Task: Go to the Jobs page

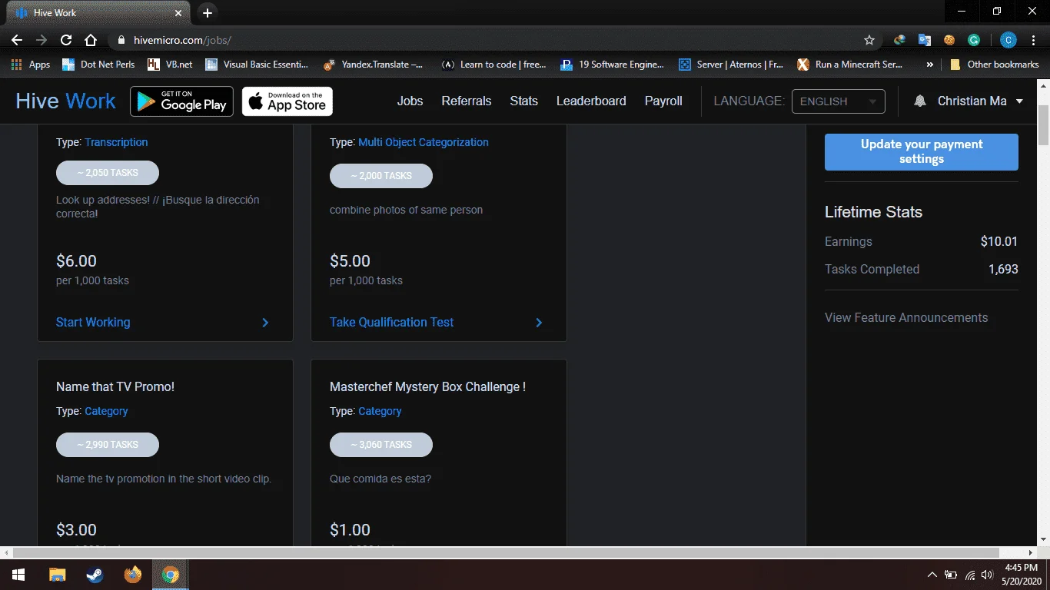Action: point(410,101)
